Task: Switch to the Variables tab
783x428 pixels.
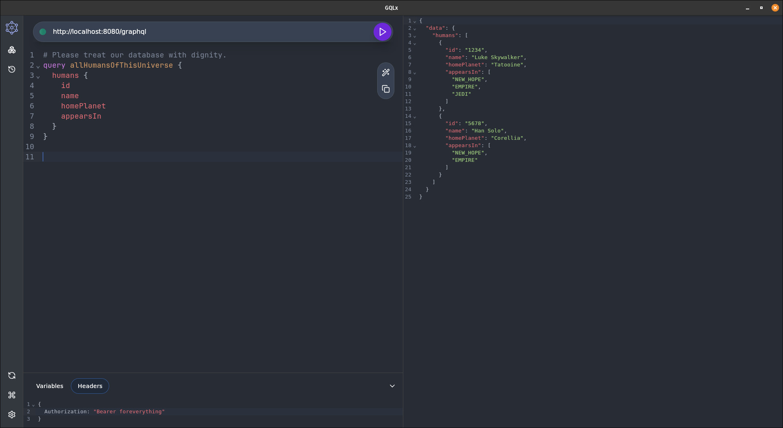Action: (x=50, y=386)
